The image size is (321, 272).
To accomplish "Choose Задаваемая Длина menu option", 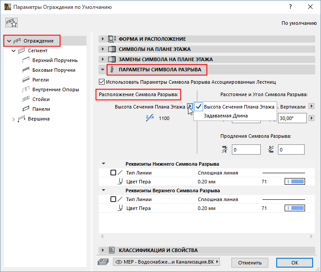I will (x=235, y=116).
